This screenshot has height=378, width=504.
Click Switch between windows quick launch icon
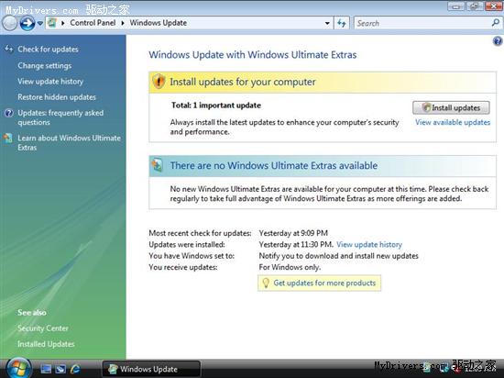[x=60, y=369]
